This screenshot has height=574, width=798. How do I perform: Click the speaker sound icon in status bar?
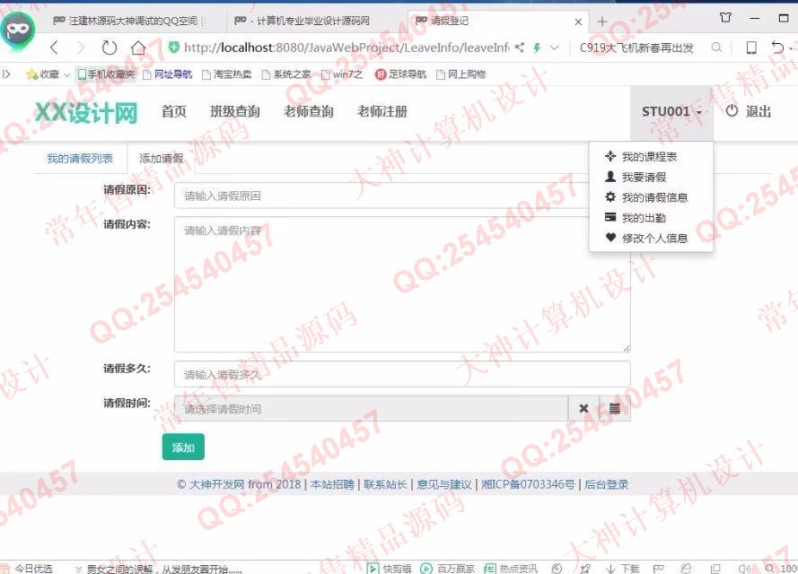tap(744, 569)
